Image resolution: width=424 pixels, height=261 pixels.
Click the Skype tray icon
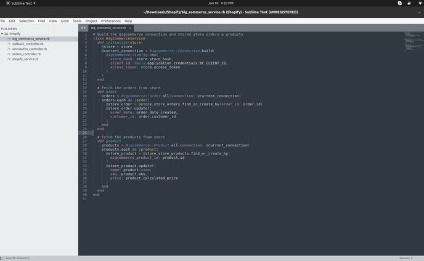(400, 3)
